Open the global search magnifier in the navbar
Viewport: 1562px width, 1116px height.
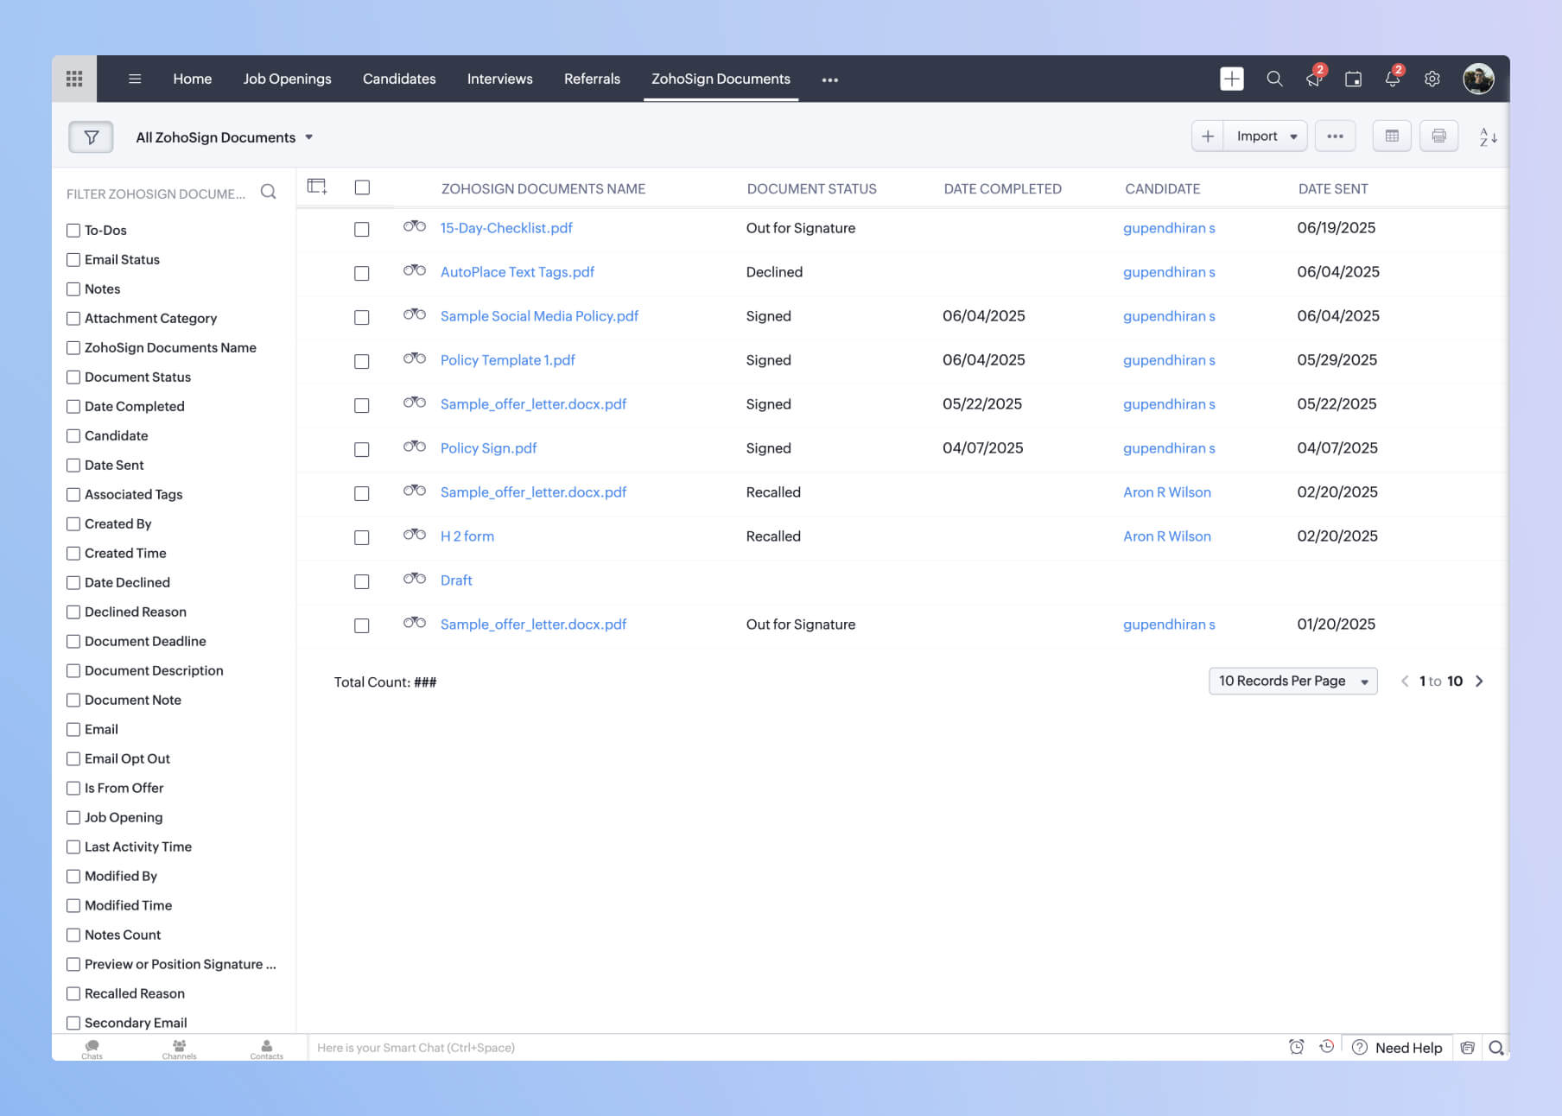pos(1274,79)
